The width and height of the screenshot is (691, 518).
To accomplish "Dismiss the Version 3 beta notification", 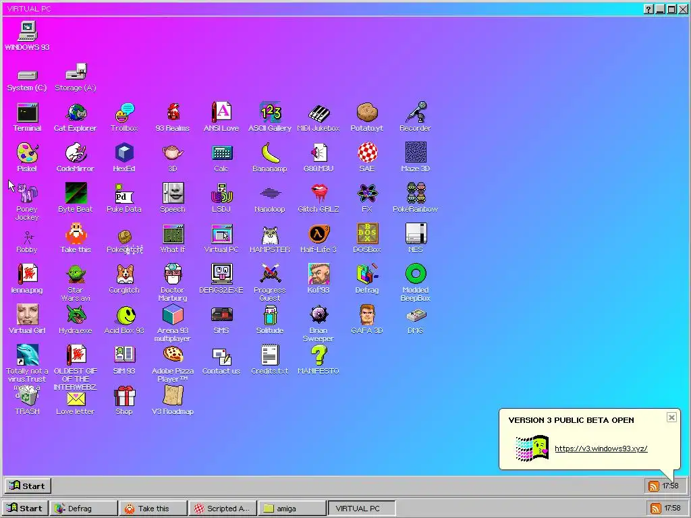I will tap(671, 417).
